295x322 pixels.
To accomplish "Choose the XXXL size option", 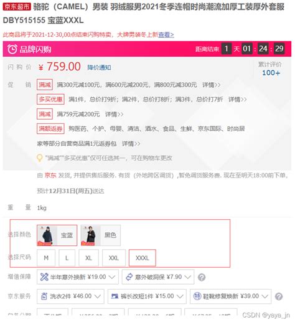I will pos(143,258).
